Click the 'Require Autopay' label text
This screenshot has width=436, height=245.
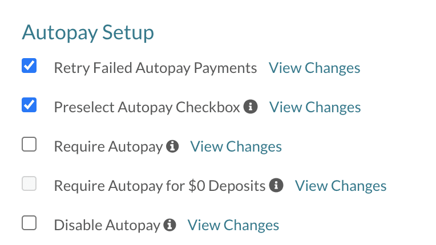click(x=108, y=146)
